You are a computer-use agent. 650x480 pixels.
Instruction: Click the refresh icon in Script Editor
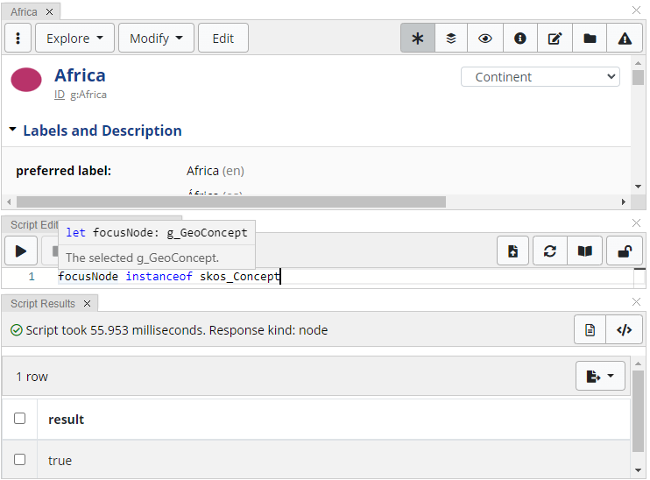550,251
